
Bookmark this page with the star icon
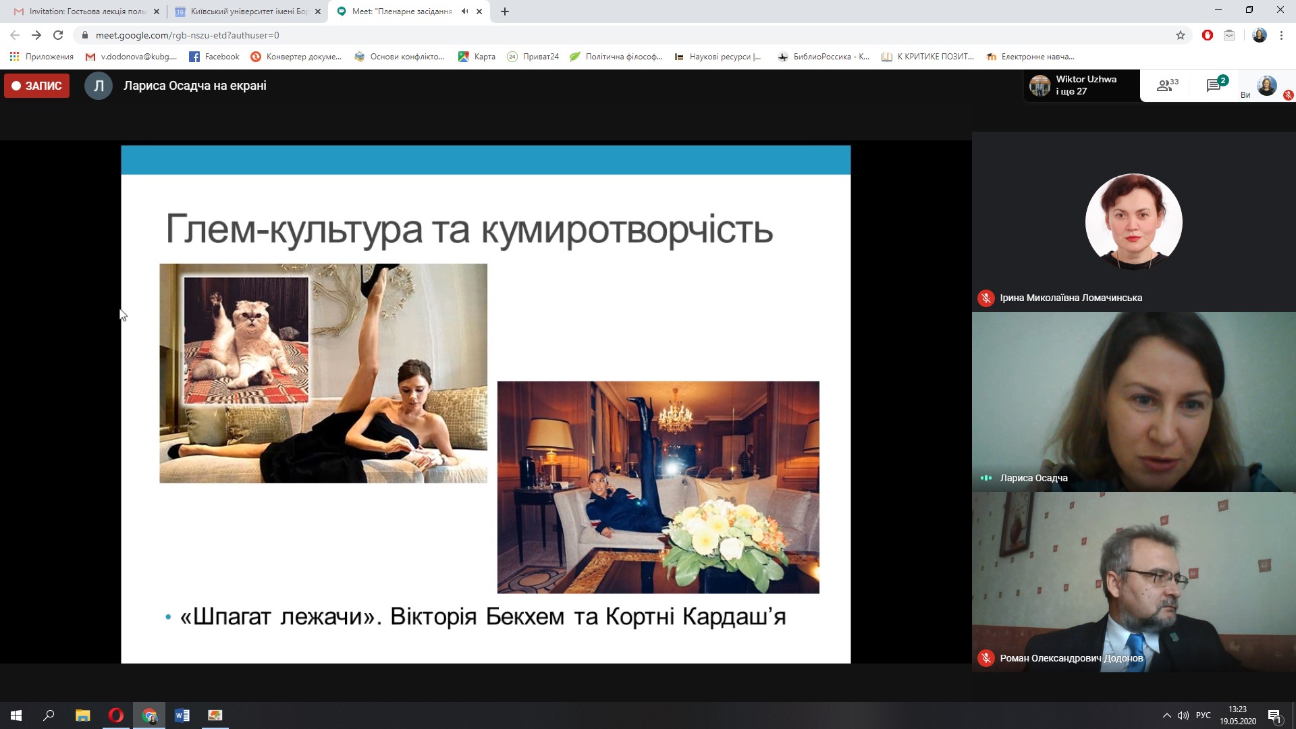[1181, 35]
